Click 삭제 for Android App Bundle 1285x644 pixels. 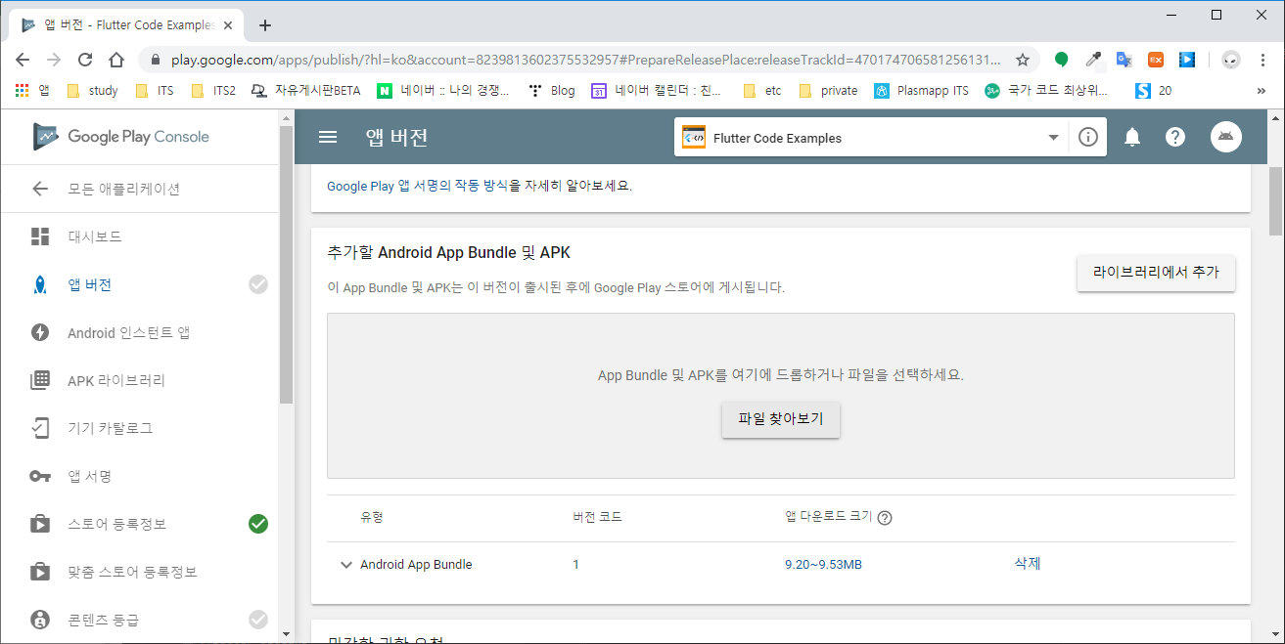click(1028, 564)
